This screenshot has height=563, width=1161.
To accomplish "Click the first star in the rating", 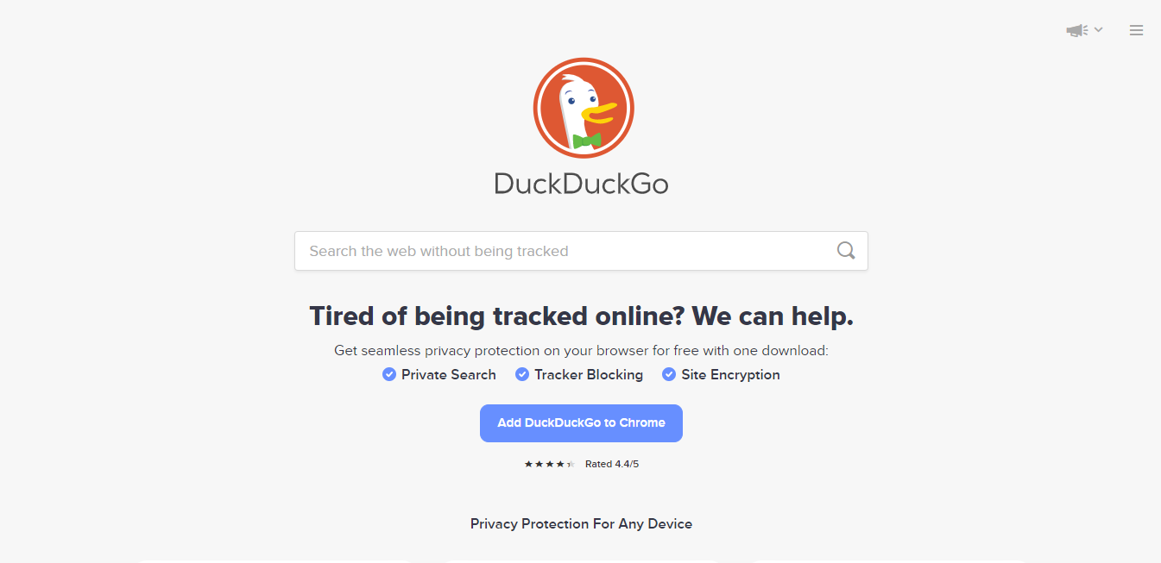I will pos(528,464).
